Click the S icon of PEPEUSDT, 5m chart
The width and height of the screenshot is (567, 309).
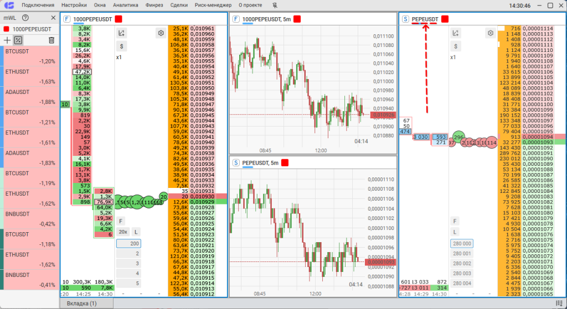click(x=236, y=163)
